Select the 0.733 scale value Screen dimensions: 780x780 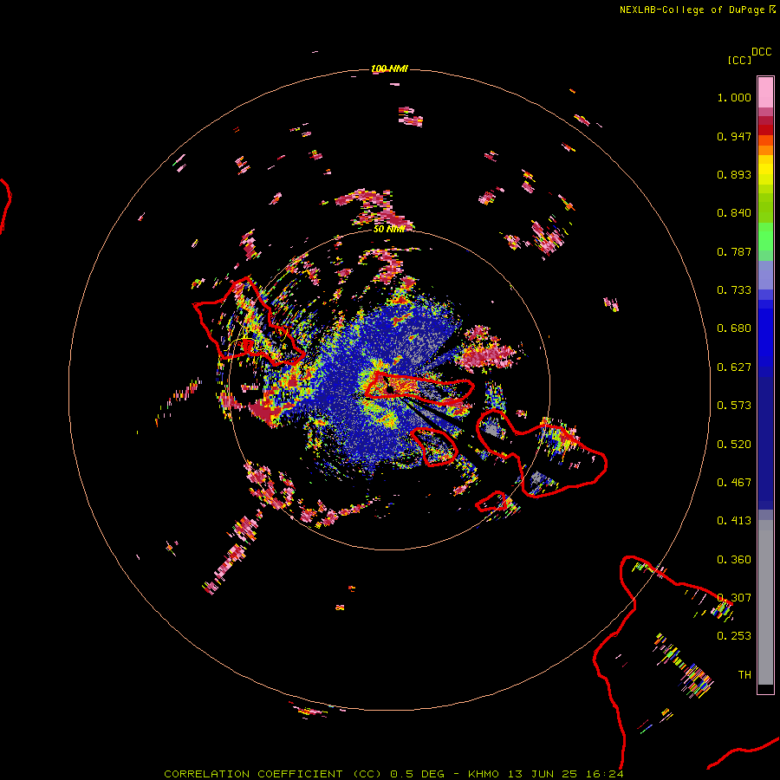coord(734,290)
